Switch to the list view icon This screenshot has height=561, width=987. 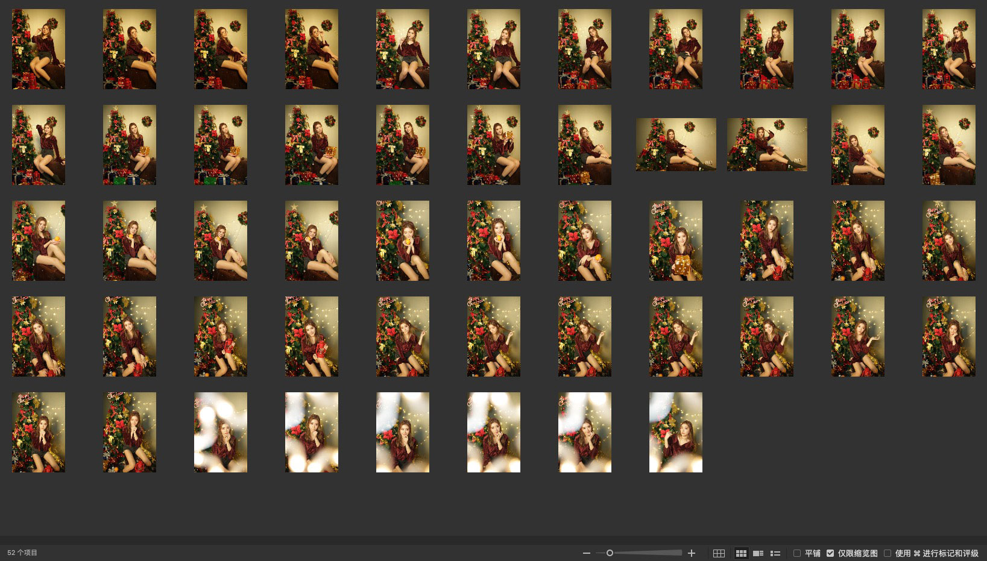[x=775, y=553]
